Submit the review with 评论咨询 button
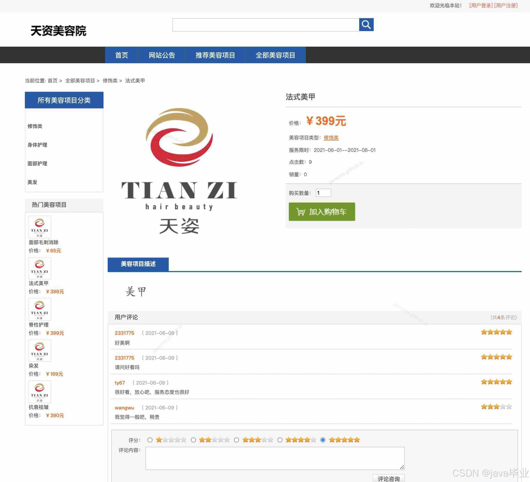 click(388, 479)
